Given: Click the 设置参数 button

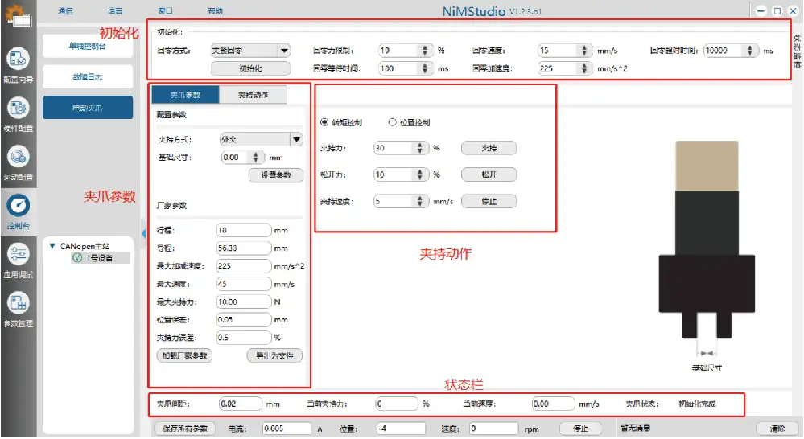Looking at the screenshot, I should [x=276, y=175].
